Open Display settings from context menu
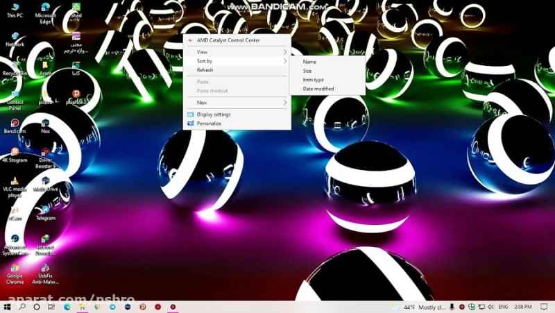Screen dimensions: 555x313 tap(237, 115)
